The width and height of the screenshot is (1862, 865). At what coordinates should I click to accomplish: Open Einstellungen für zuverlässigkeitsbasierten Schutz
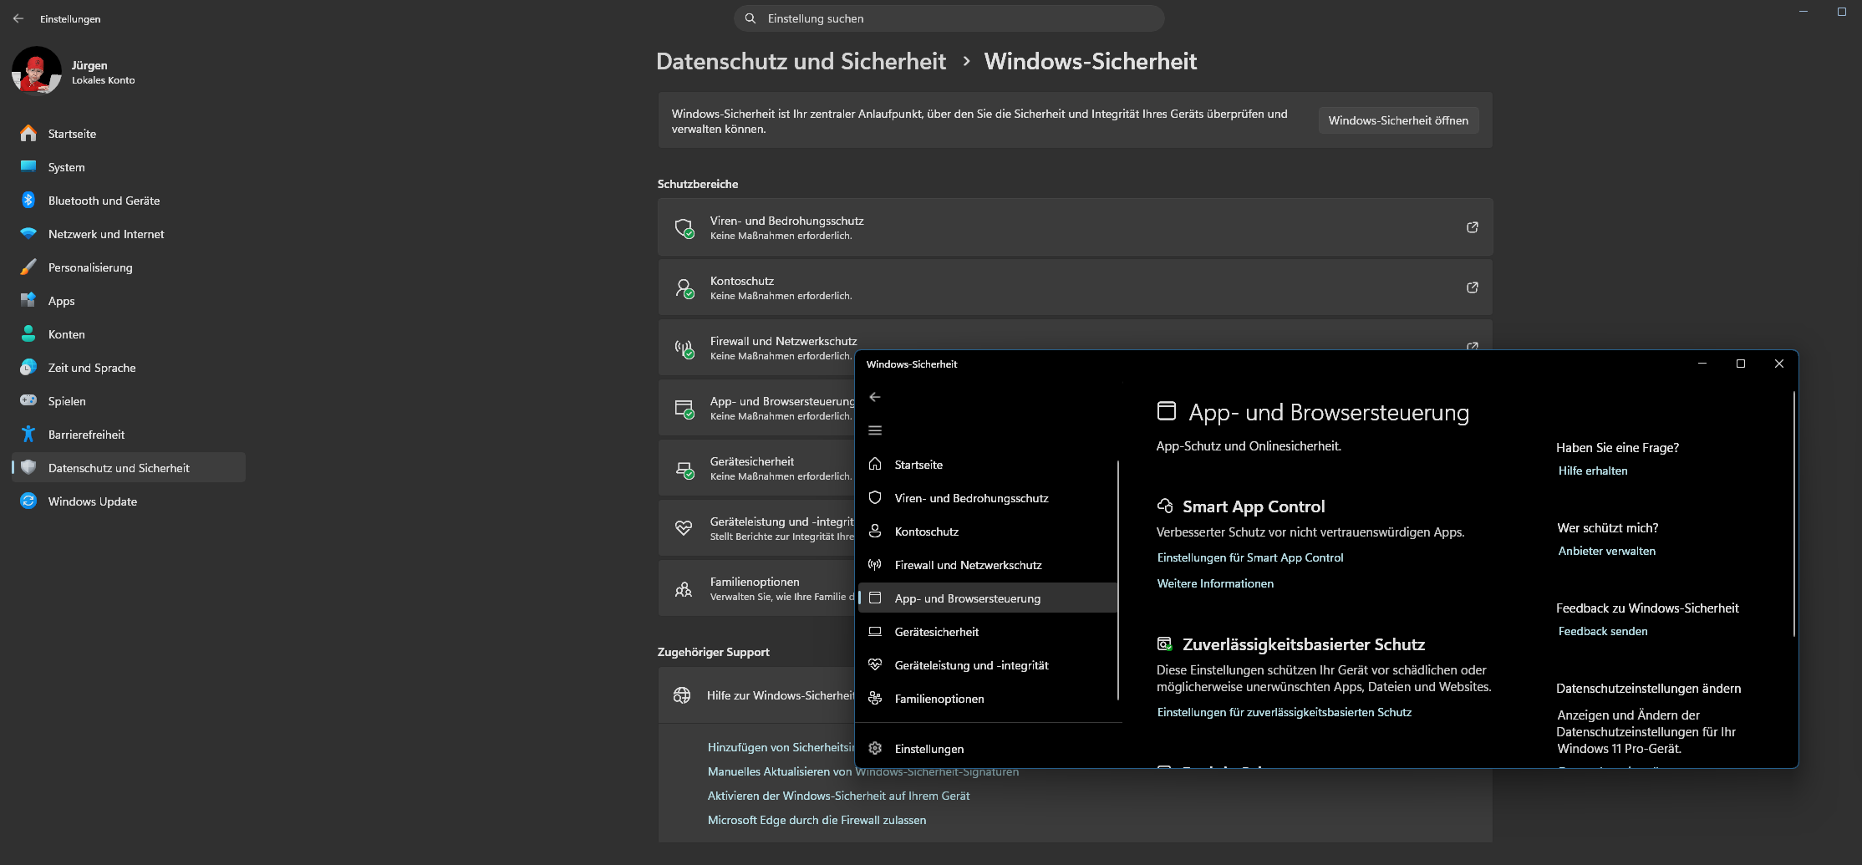(x=1285, y=712)
